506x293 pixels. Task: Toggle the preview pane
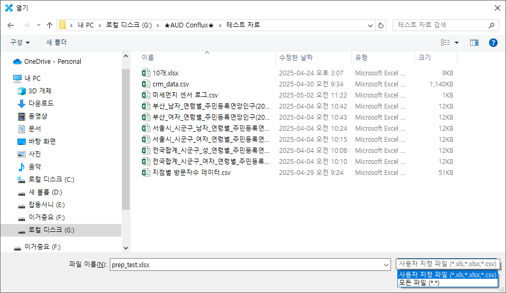coord(474,43)
